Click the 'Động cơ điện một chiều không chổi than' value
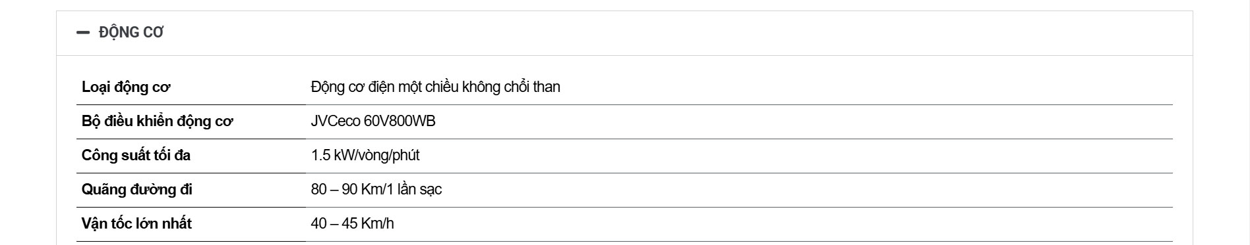 tap(436, 87)
